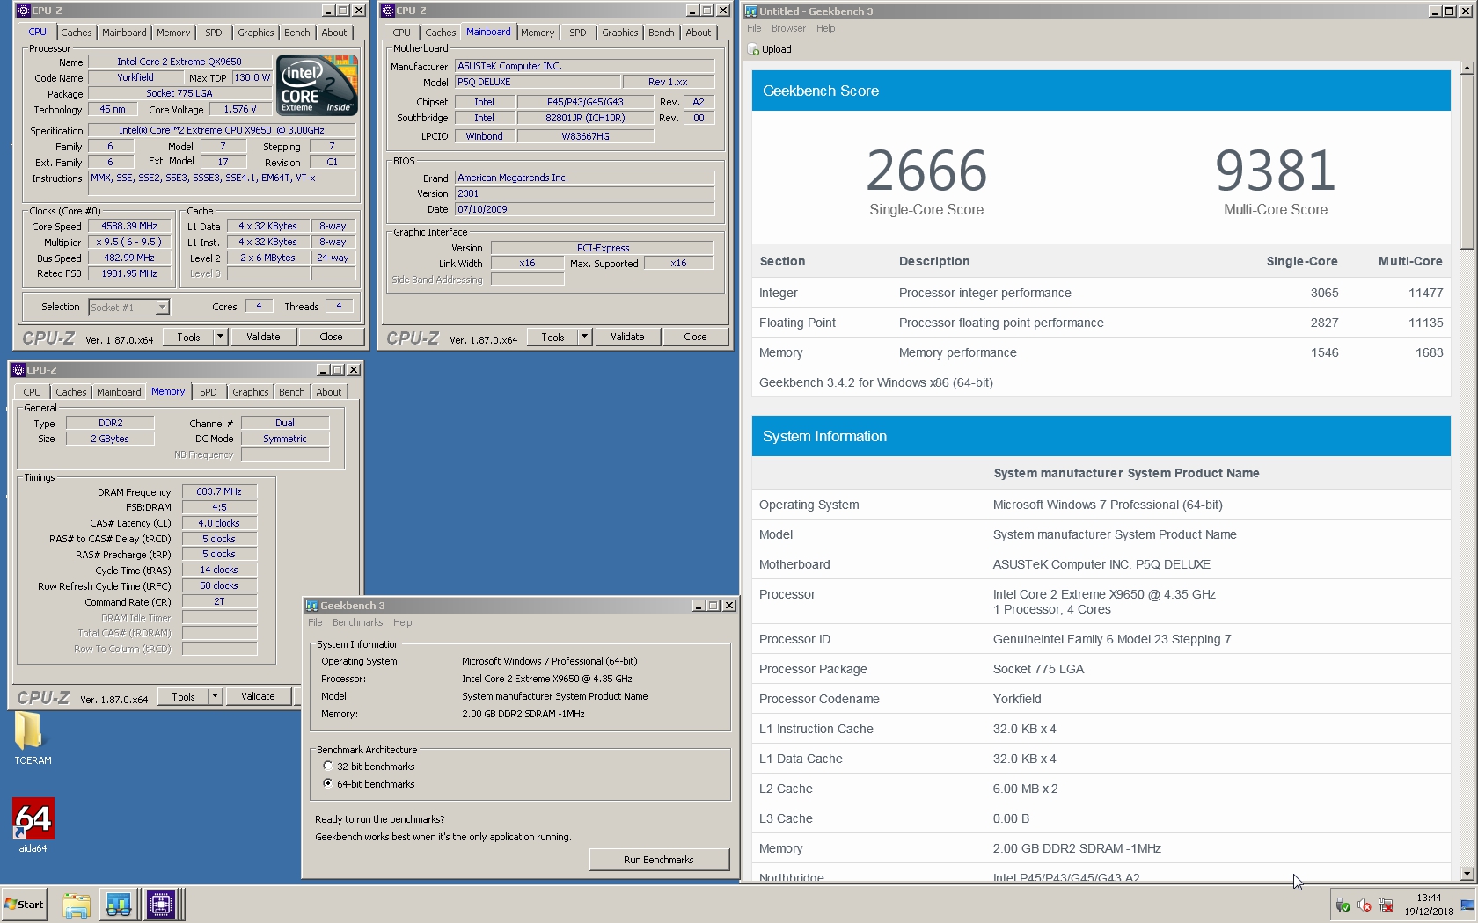
Task: Open the SPD tab in the Mainboard window
Action: (x=578, y=33)
